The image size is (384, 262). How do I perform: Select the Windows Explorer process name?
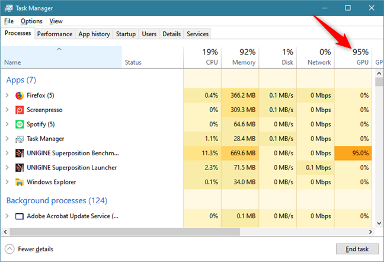[x=52, y=182]
